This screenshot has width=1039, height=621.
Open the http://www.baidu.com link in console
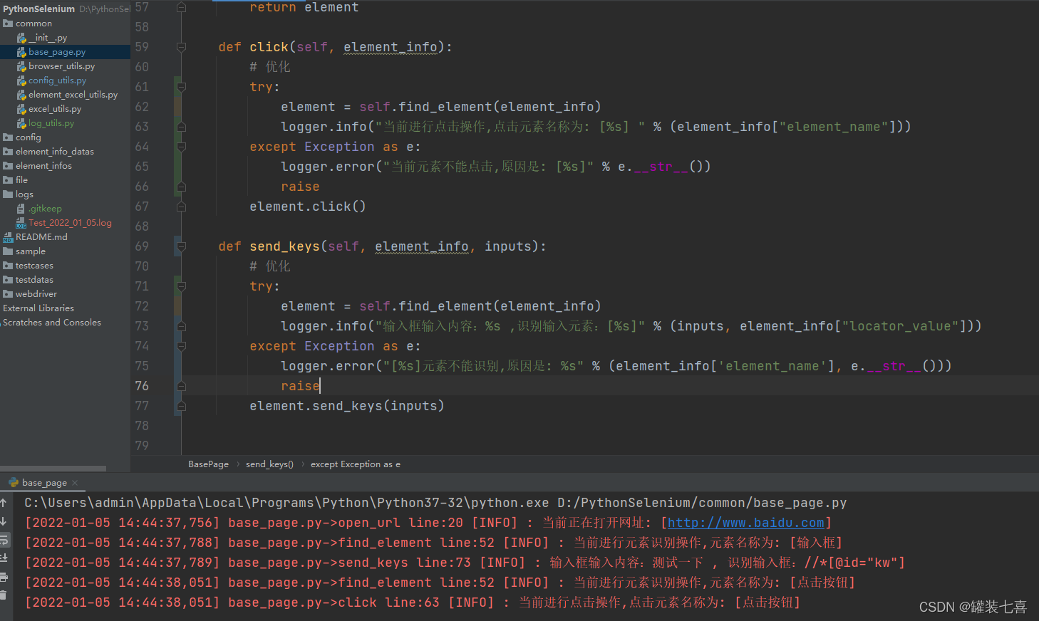point(745,523)
